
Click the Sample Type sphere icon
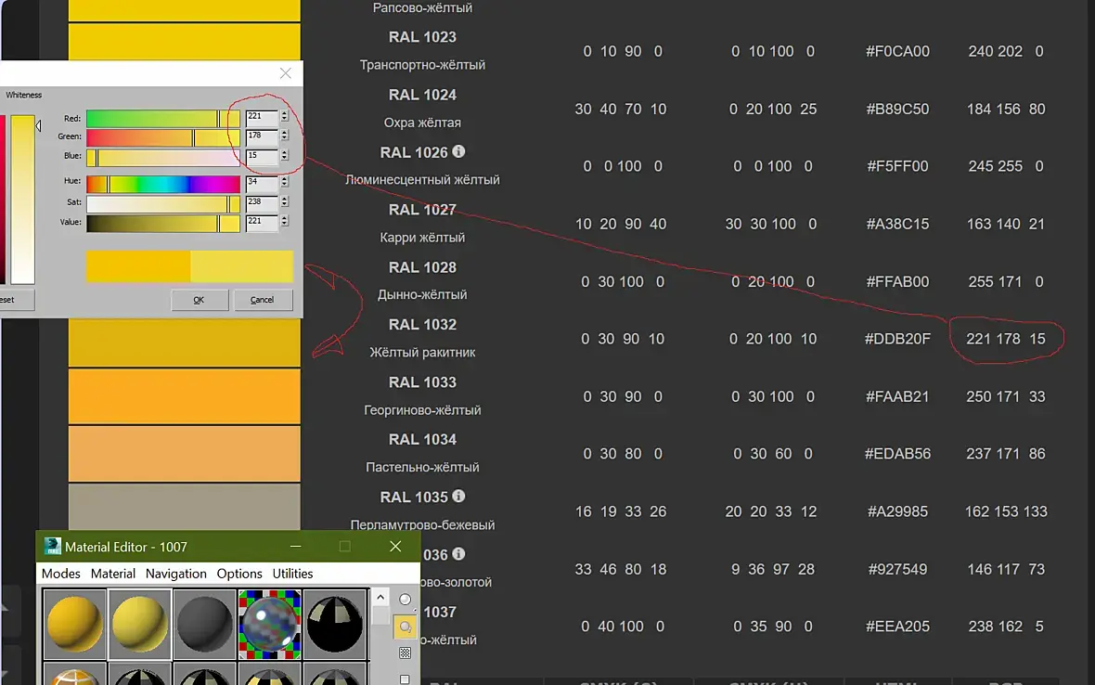(x=405, y=599)
